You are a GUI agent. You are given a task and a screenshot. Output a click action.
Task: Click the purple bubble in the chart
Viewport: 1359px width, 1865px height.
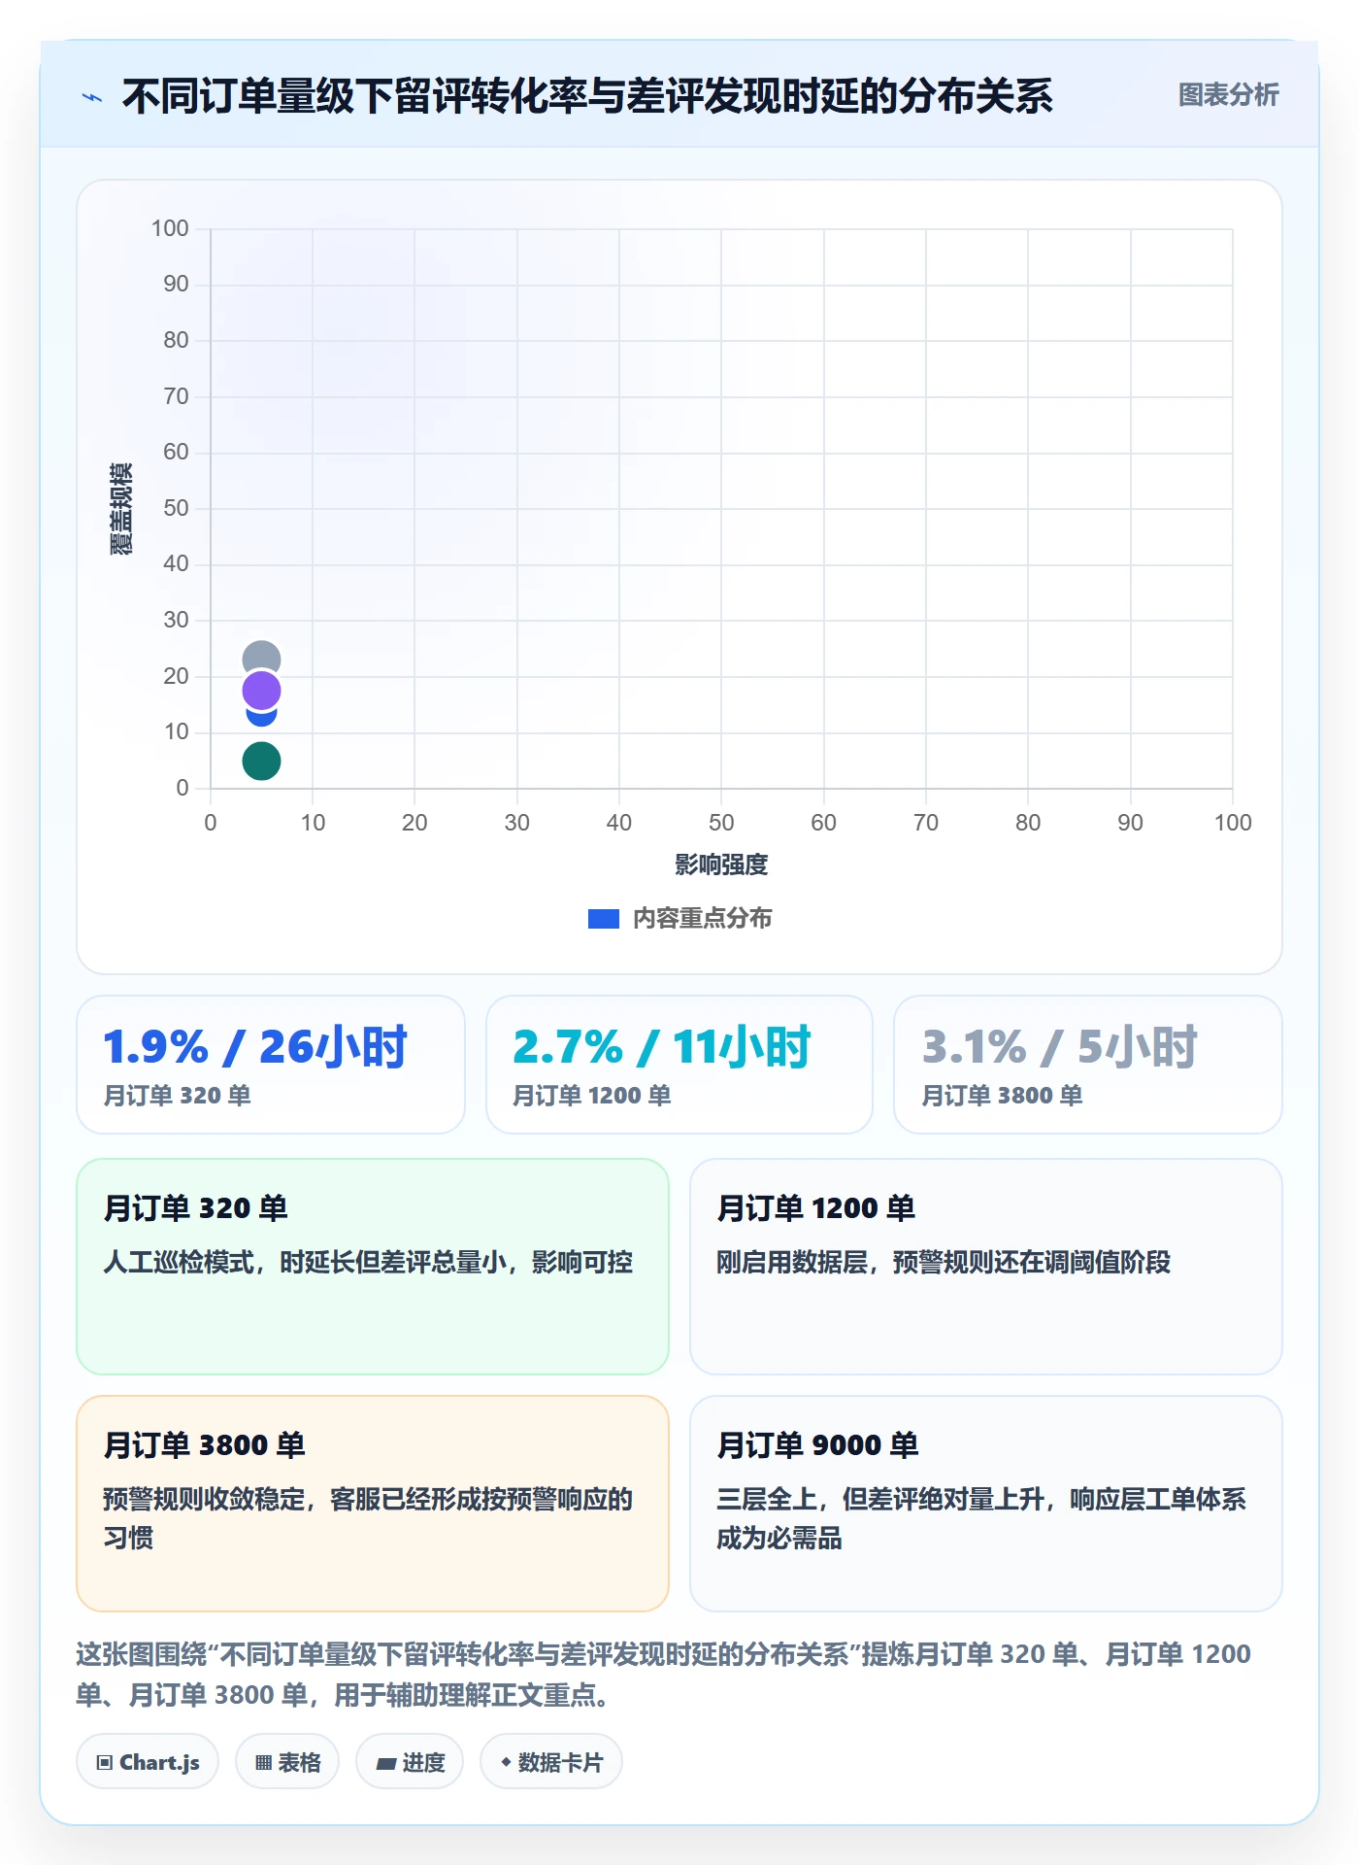pos(261,691)
